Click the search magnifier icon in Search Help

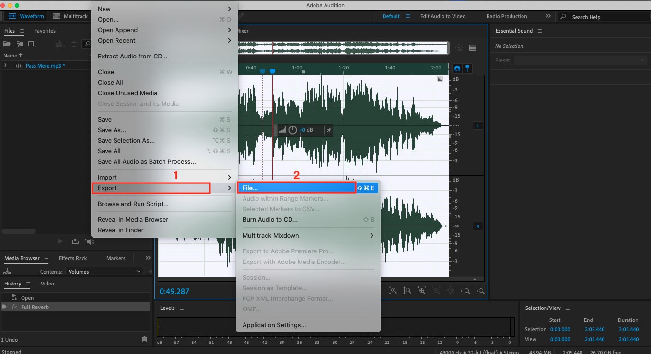click(563, 17)
